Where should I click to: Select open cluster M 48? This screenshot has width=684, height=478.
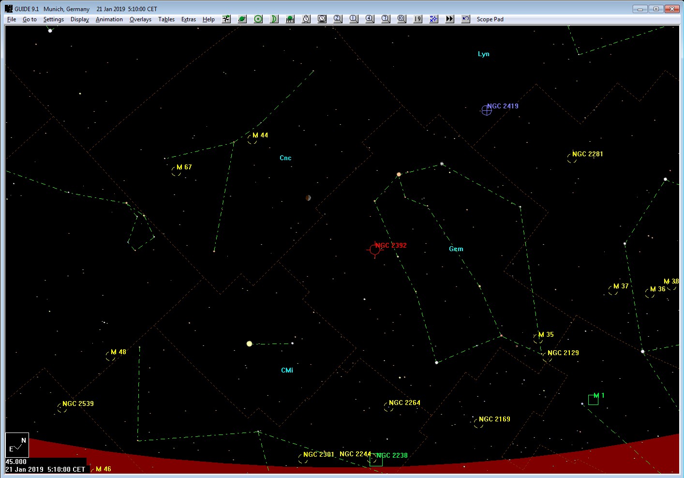click(x=110, y=356)
